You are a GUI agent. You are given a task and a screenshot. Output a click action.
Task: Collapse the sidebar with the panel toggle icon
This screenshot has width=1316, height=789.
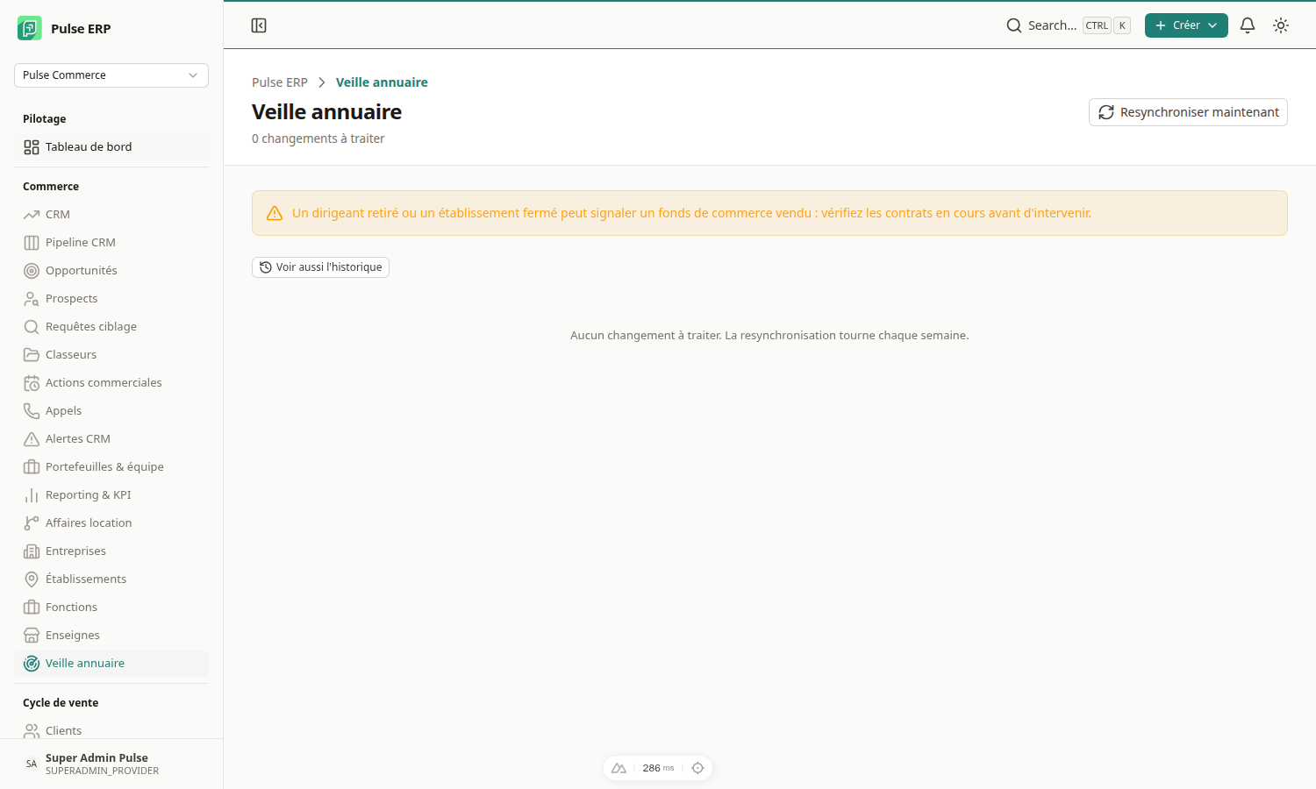pos(259,25)
